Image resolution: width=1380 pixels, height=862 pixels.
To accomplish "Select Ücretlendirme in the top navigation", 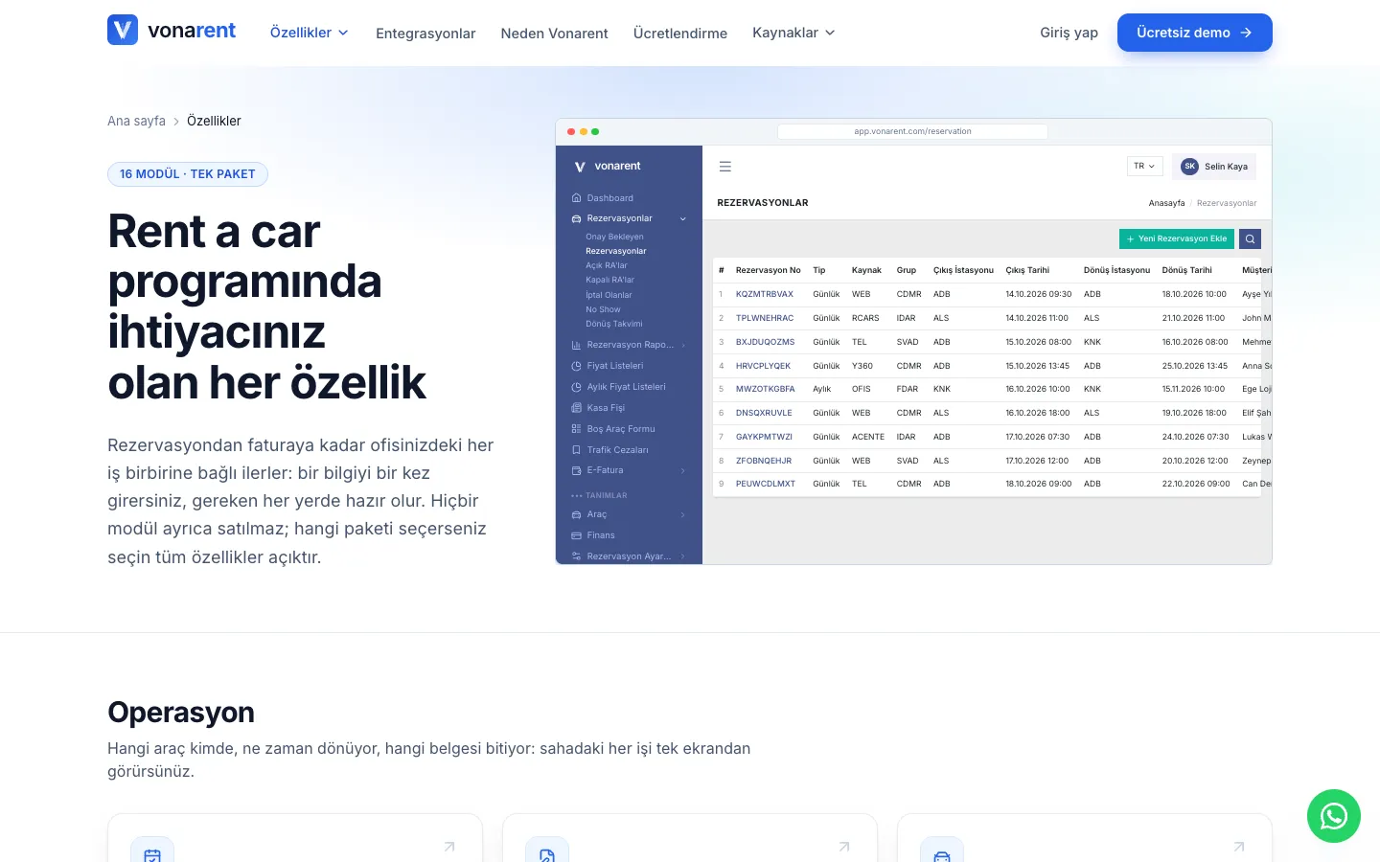I will [x=680, y=34].
